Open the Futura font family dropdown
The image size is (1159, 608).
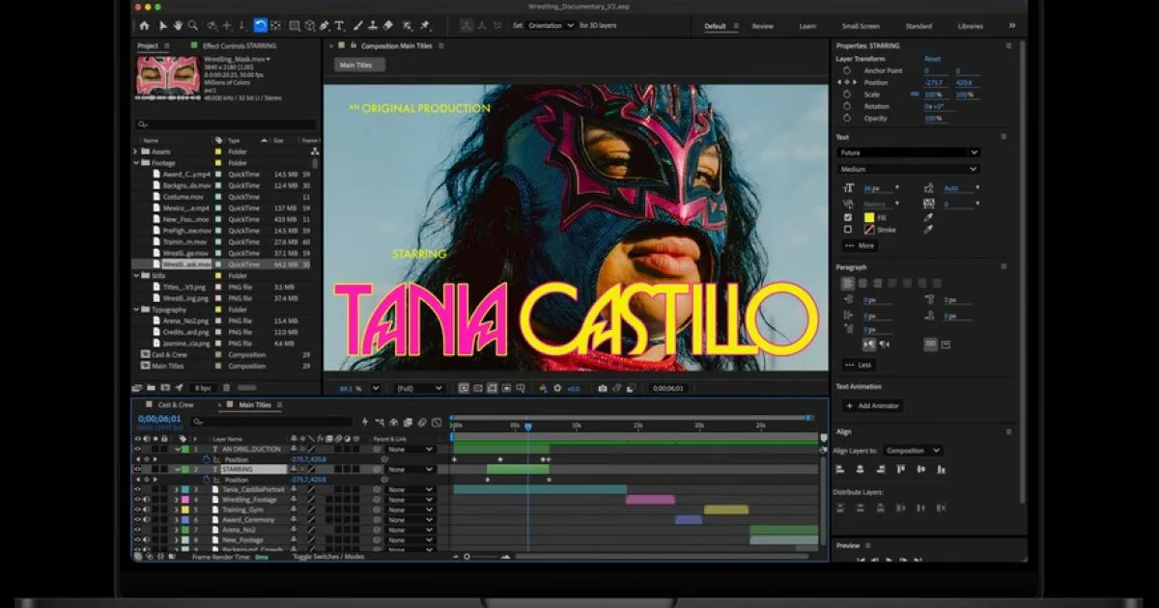tap(908, 152)
